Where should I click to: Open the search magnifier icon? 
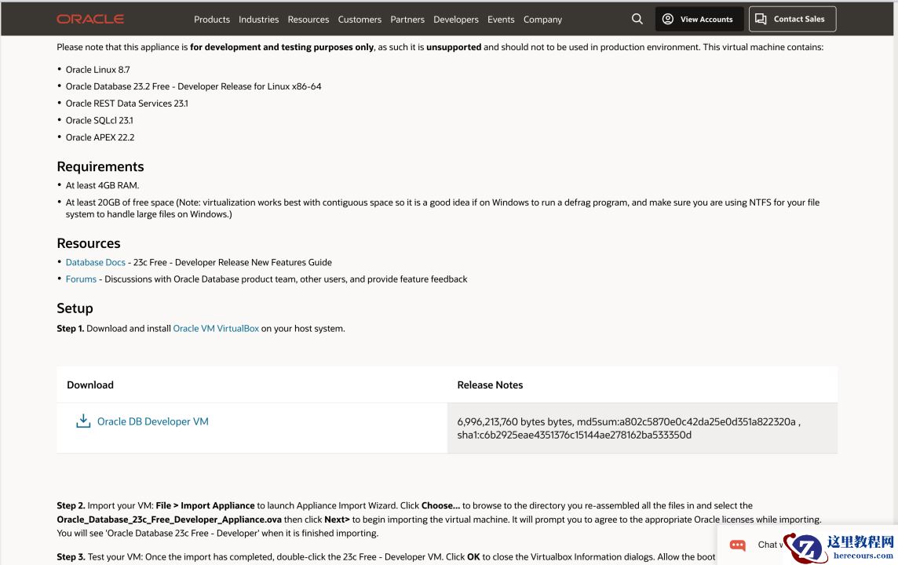click(637, 19)
